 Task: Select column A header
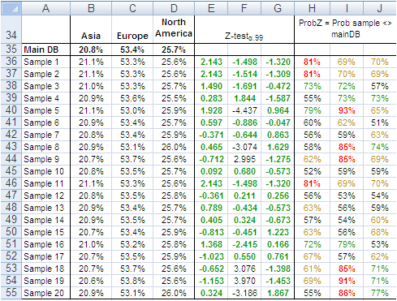[x=45, y=9]
